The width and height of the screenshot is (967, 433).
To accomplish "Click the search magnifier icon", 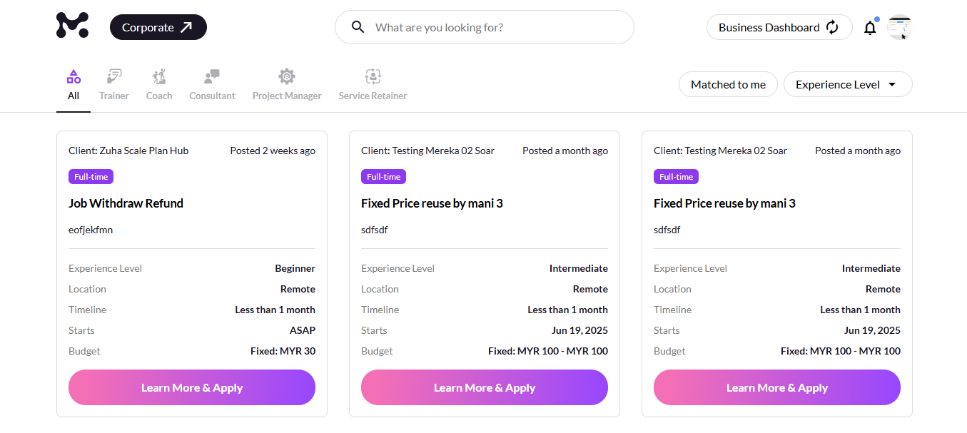I will [358, 27].
